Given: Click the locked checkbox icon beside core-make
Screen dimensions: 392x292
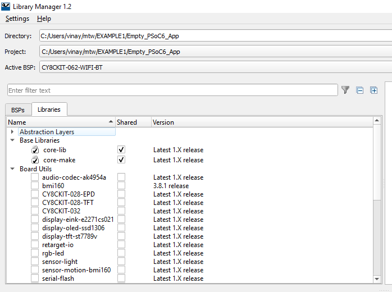Looking at the screenshot, I should [x=35, y=160].
